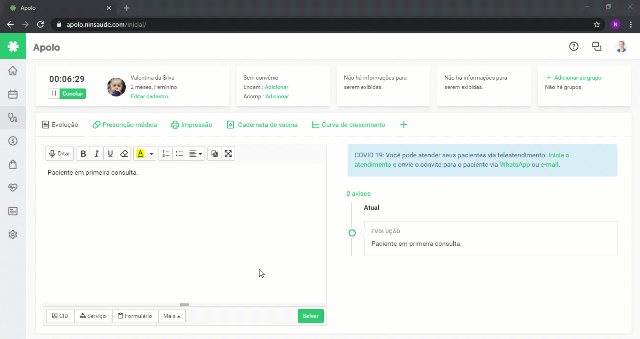Go back in browser
The width and height of the screenshot is (640, 339).
click(10, 24)
